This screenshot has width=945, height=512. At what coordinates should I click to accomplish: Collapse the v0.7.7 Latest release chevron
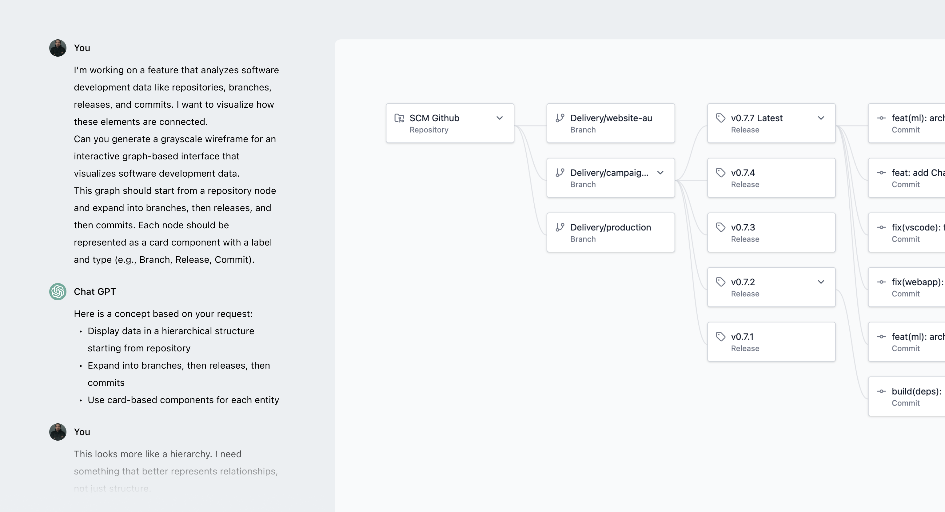(821, 118)
